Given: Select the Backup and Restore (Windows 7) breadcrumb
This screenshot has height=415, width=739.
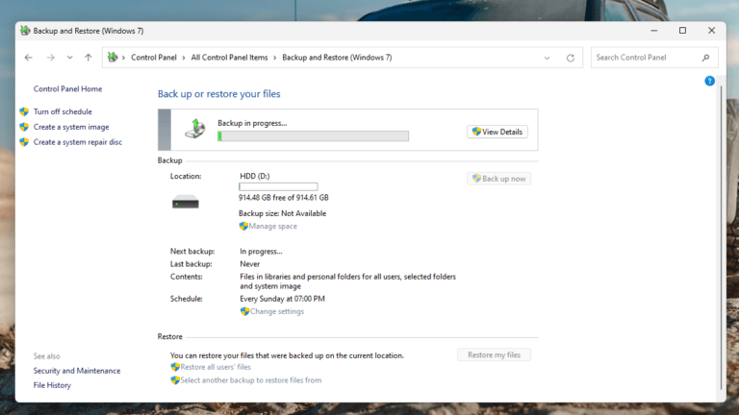Looking at the screenshot, I should 337,58.
